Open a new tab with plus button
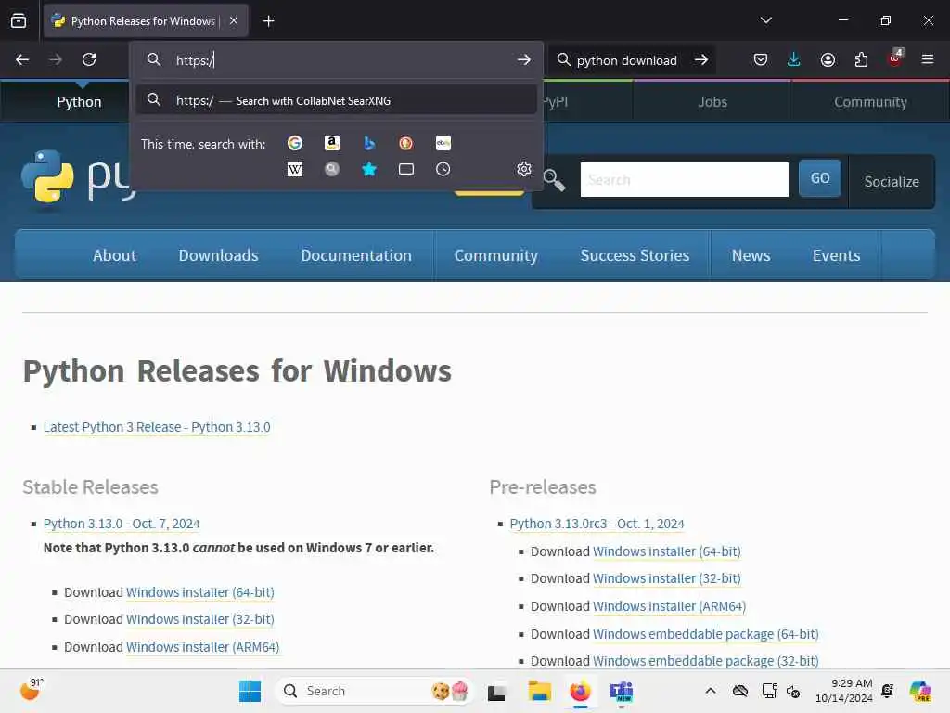950x713 pixels. click(268, 21)
